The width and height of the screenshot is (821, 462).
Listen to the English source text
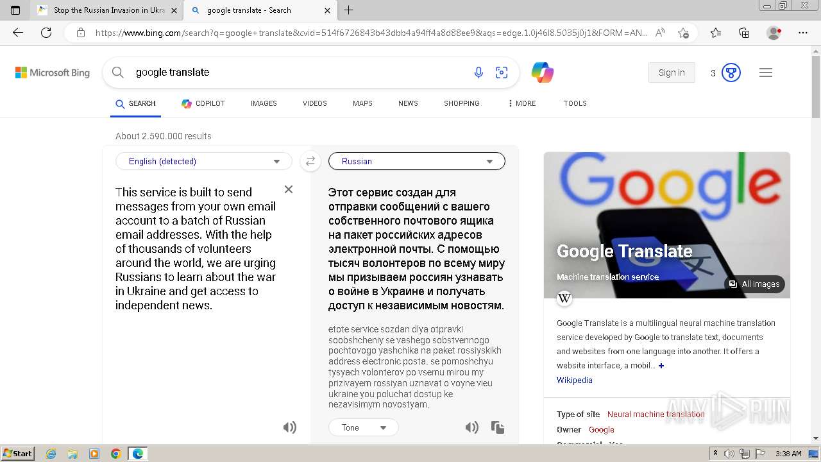tap(290, 427)
